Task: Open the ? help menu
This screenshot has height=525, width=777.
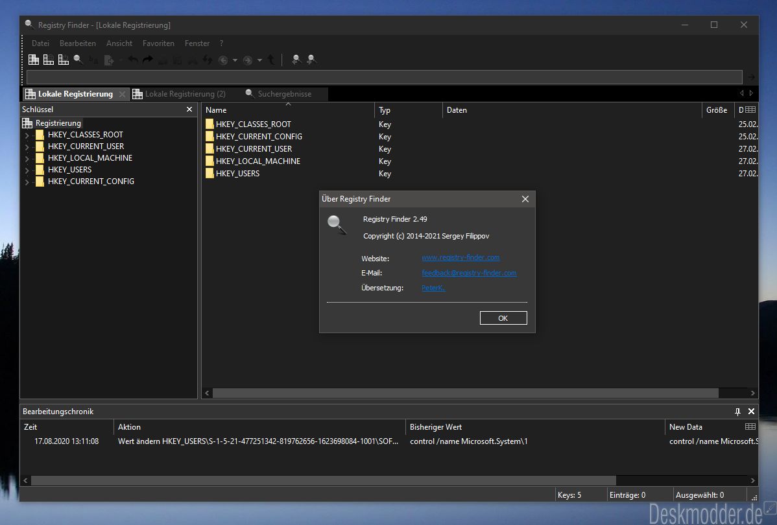Action: [222, 43]
